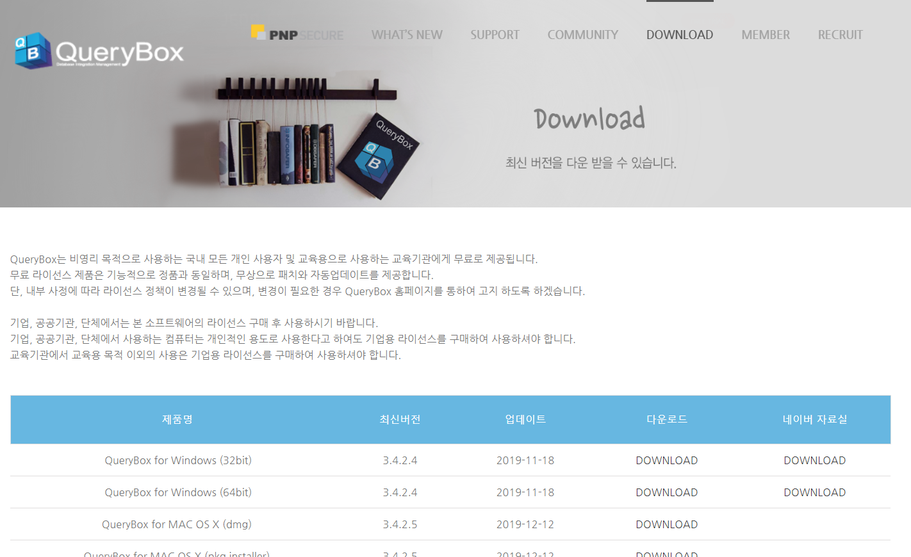
Task: Select 'QueryBox for MAC OS X (dmg)' text
Action: coord(177,524)
